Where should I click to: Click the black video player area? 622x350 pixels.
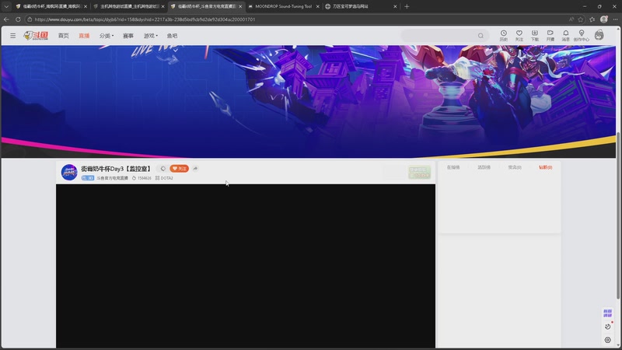coord(246,266)
